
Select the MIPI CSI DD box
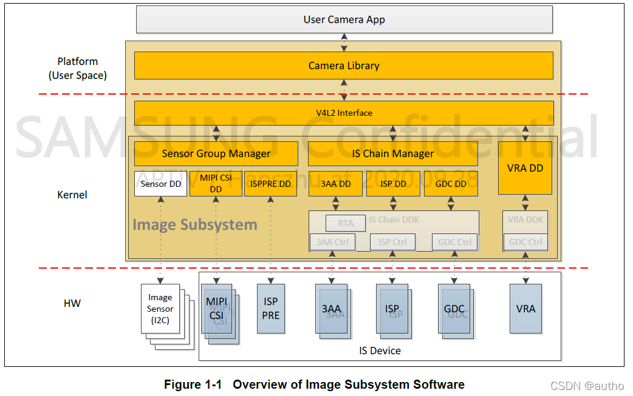[x=216, y=184]
